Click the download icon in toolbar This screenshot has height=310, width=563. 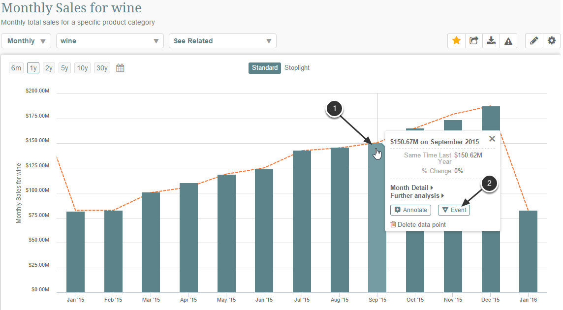(x=491, y=41)
